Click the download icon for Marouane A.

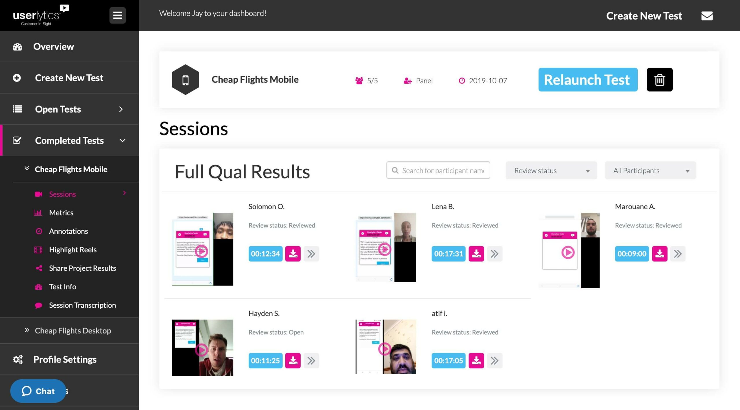click(660, 253)
